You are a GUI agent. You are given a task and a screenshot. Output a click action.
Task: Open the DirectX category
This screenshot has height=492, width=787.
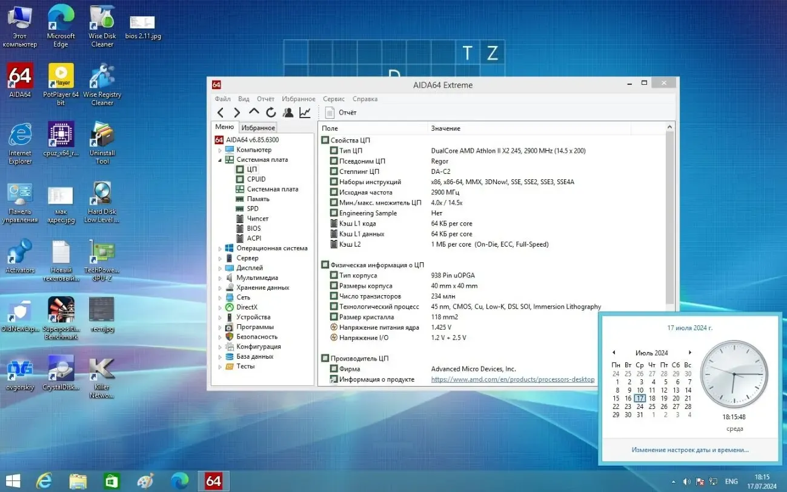point(248,307)
